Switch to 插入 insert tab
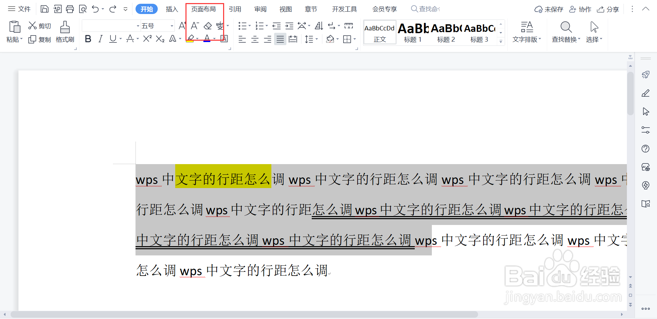The image size is (657, 319). pos(172,9)
